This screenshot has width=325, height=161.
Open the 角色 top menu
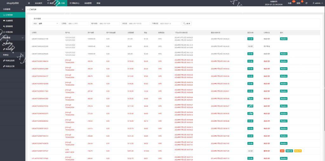coord(50,3)
